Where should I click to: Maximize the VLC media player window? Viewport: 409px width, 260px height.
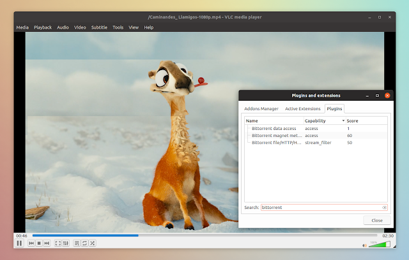(380, 17)
